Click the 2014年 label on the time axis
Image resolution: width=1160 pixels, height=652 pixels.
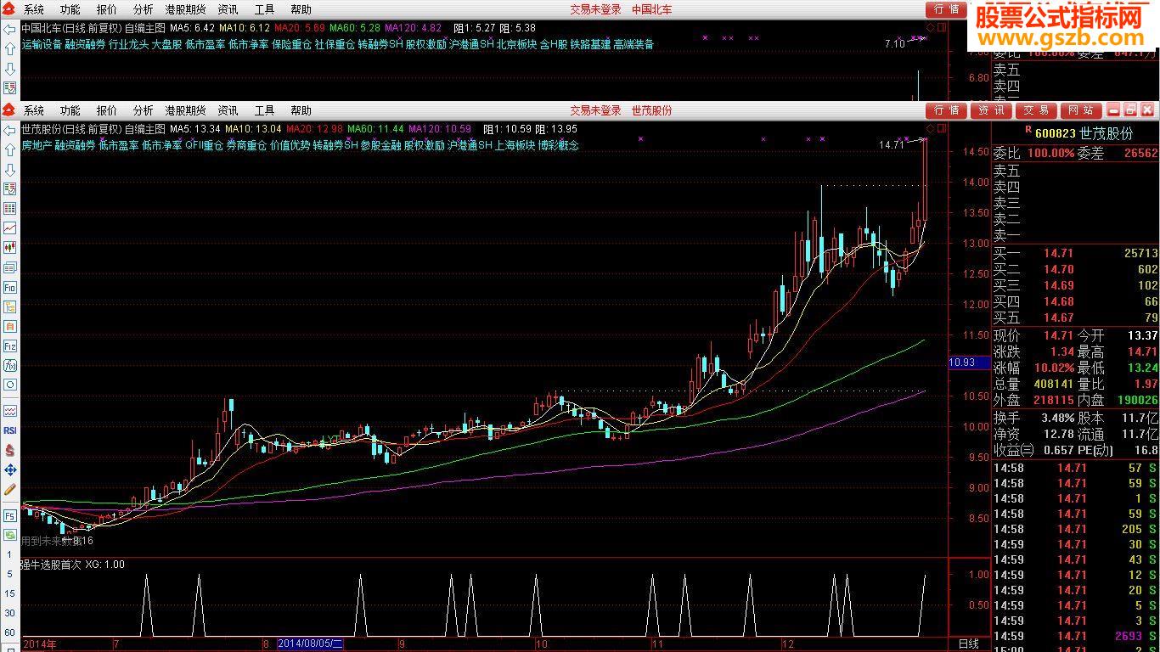(40, 644)
